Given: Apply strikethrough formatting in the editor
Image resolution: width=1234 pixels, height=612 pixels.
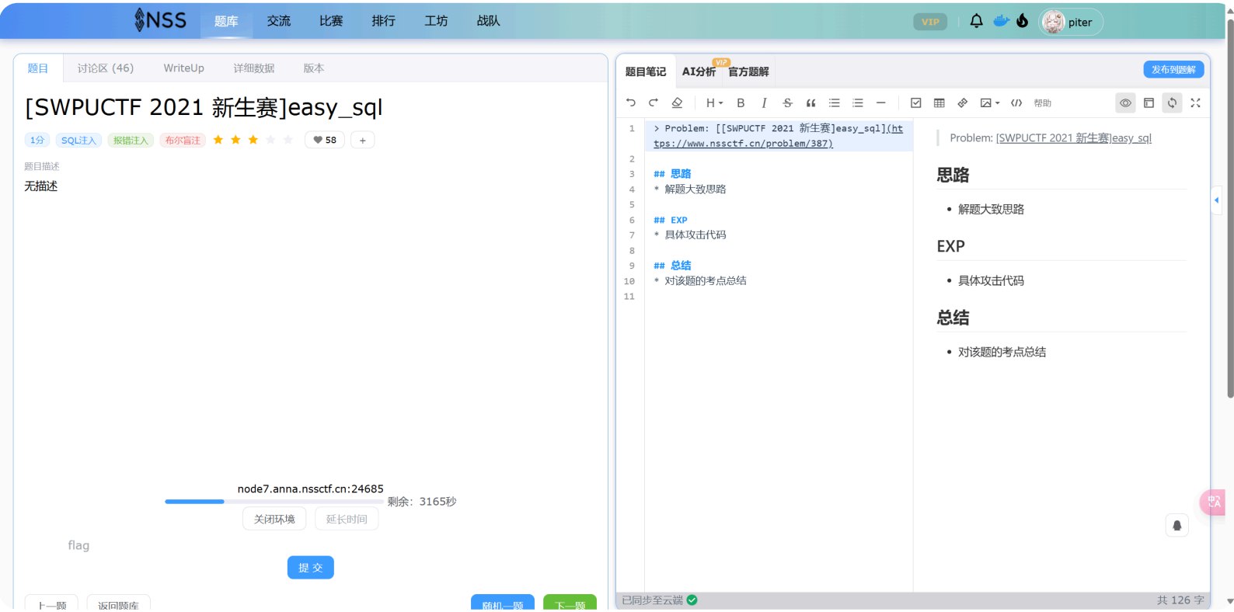Looking at the screenshot, I should point(787,103).
